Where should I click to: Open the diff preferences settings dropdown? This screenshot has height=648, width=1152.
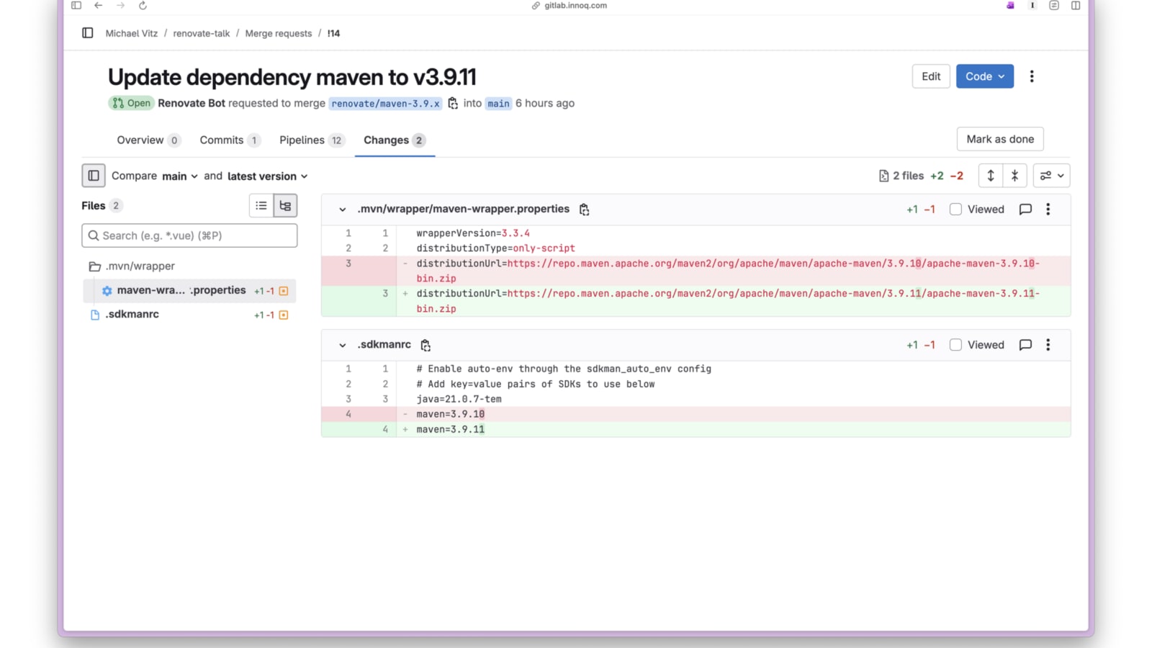tap(1052, 176)
